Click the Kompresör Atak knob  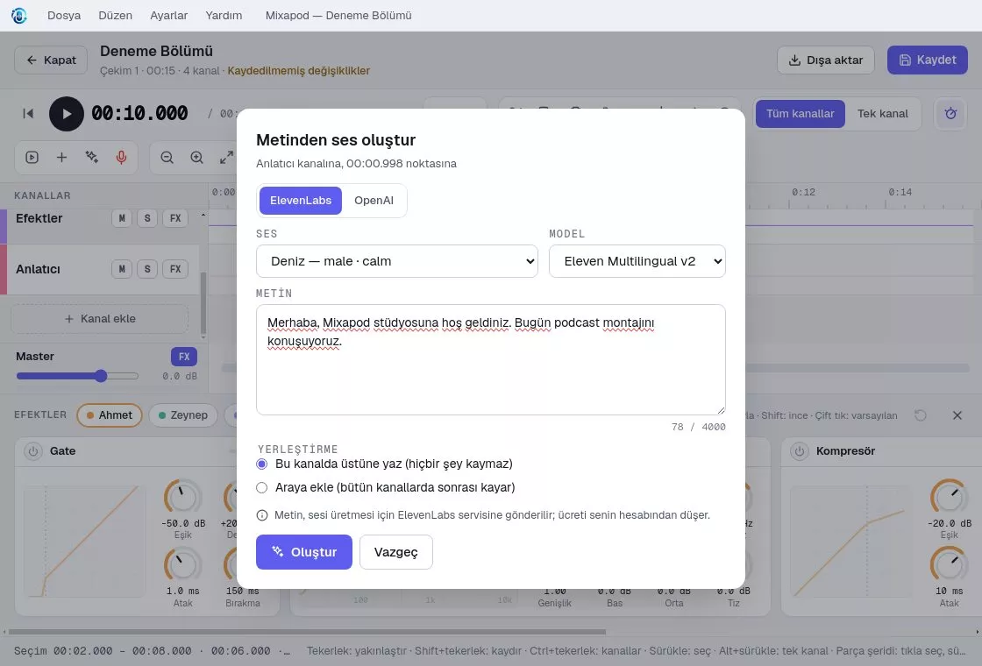pyautogui.click(x=950, y=565)
